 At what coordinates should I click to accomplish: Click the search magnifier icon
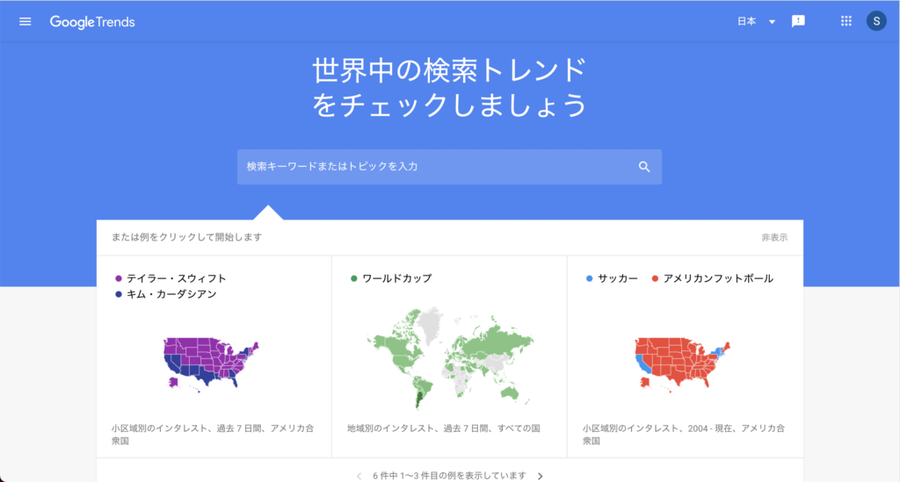(x=644, y=167)
